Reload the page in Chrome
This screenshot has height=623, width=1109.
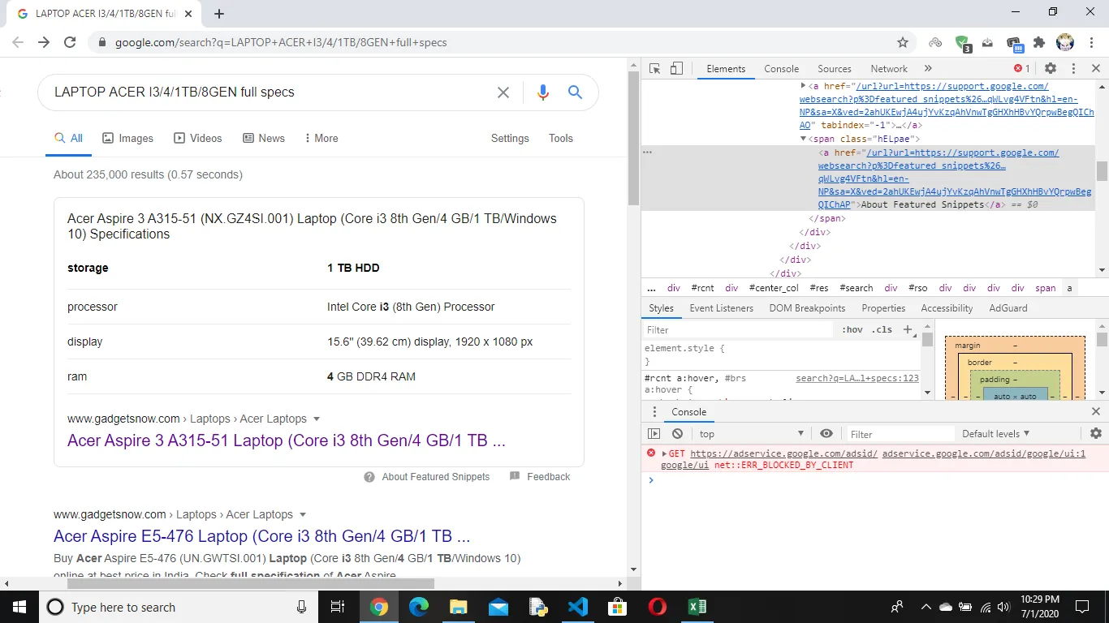(70, 42)
